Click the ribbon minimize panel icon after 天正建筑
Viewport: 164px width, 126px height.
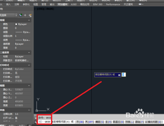point(140,4)
